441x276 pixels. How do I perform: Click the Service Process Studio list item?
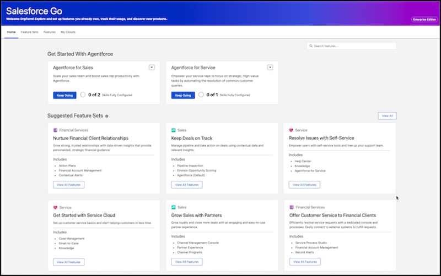311,243
